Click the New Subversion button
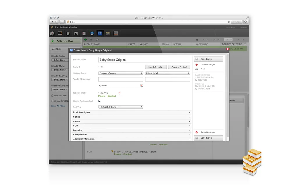The image size is (298, 185). pos(156,67)
